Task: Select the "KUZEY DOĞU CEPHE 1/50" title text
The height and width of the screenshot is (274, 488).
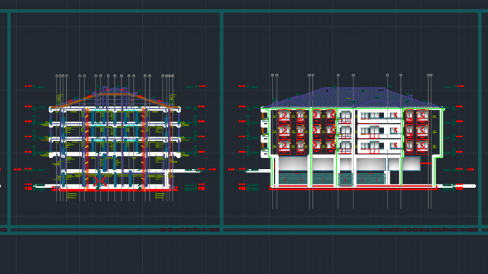Action: (x=429, y=230)
